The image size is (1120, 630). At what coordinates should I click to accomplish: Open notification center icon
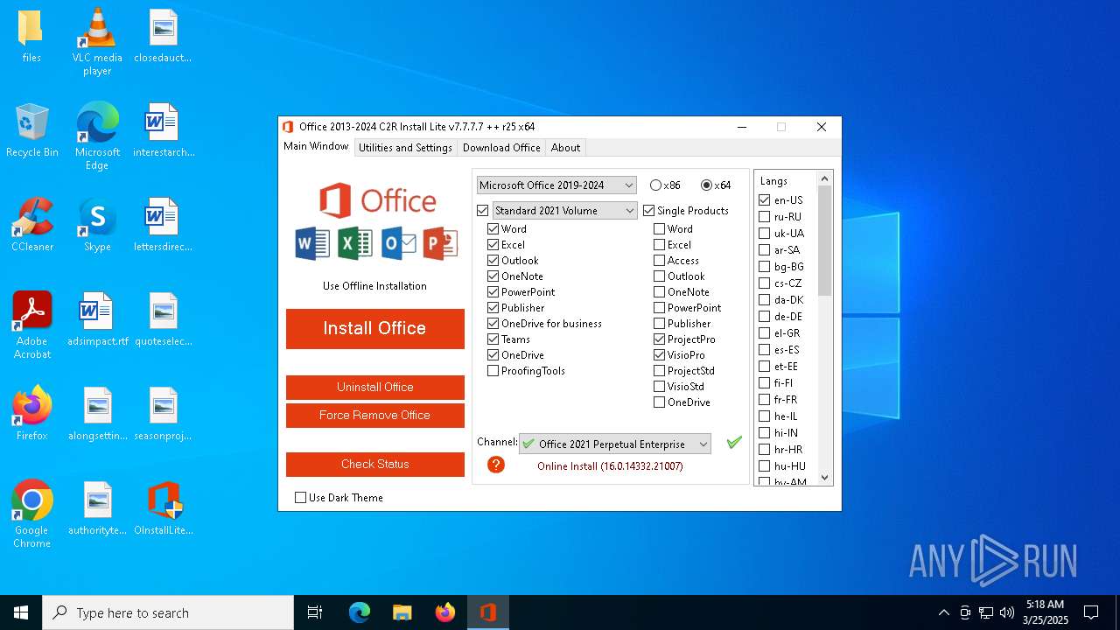(1091, 612)
